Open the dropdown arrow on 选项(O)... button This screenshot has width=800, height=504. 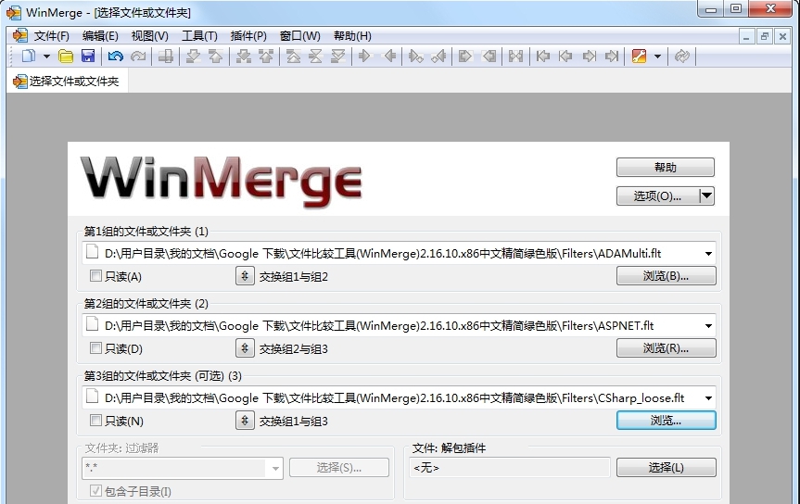[x=706, y=195]
